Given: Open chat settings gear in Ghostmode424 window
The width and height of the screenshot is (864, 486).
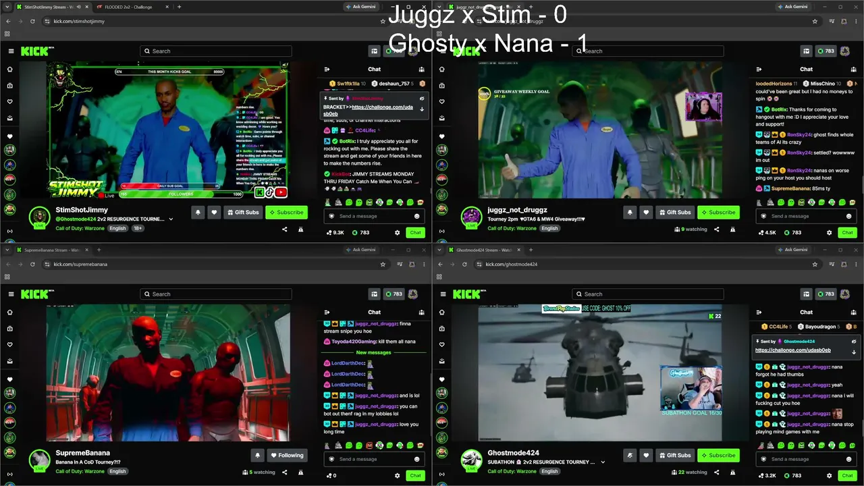Looking at the screenshot, I should click(829, 475).
